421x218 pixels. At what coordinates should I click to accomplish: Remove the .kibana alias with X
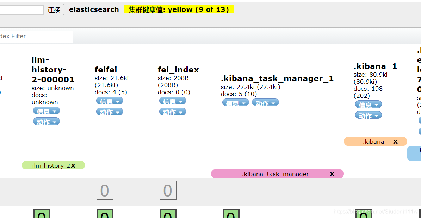point(396,142)
